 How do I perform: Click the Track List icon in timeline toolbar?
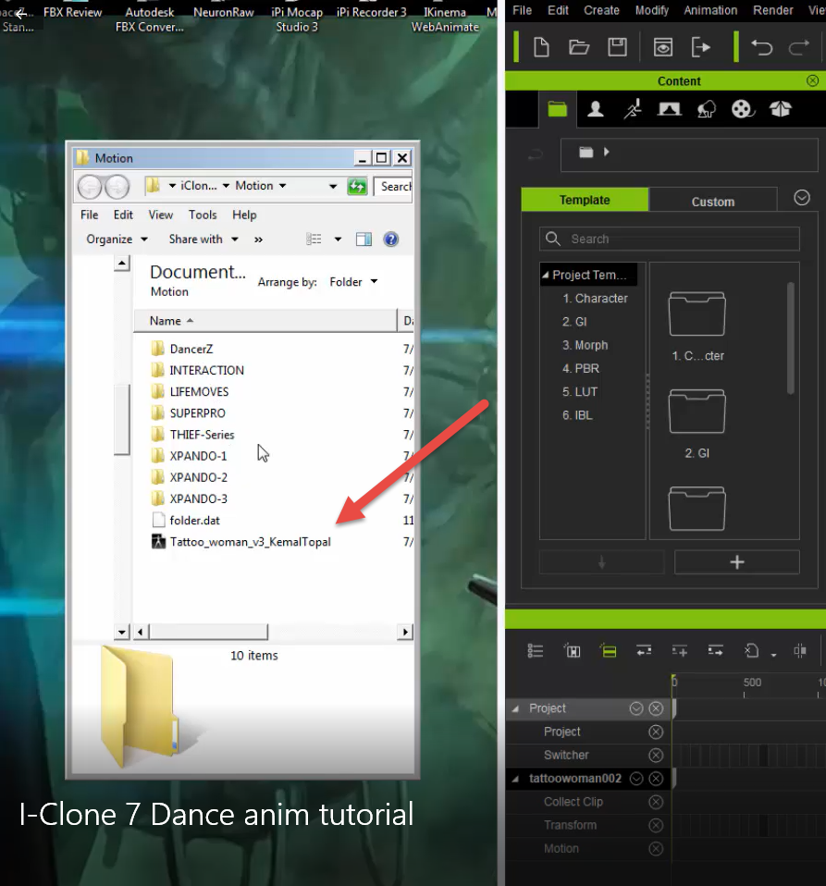[x=535, y=651]
